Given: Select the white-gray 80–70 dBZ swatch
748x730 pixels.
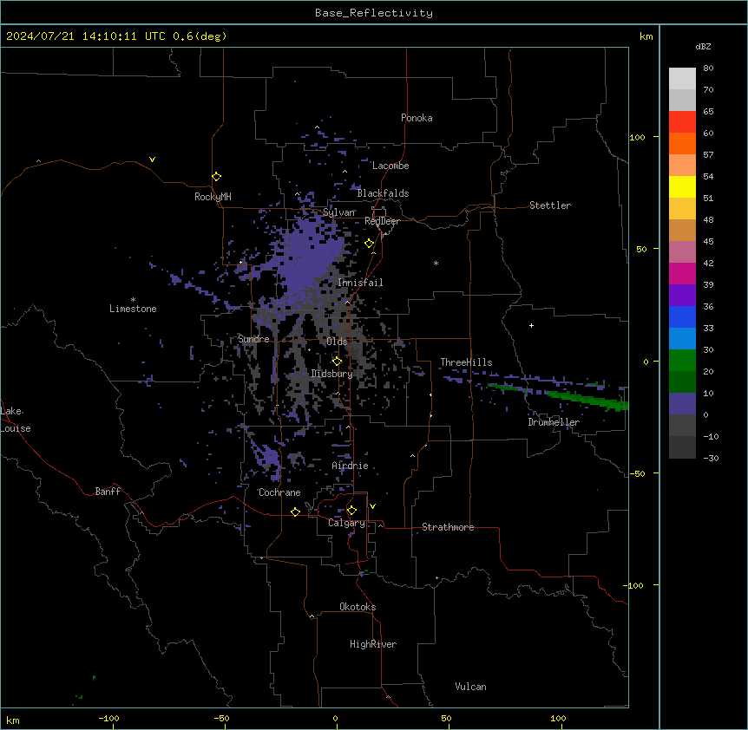Looking at the screenshot, I should [682, 79].
